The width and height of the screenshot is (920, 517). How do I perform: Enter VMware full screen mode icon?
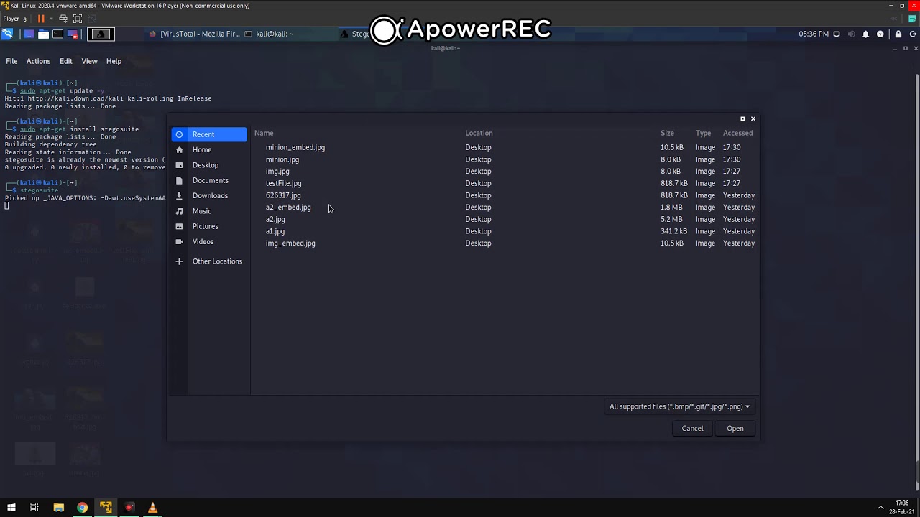(x=78, y=19)
